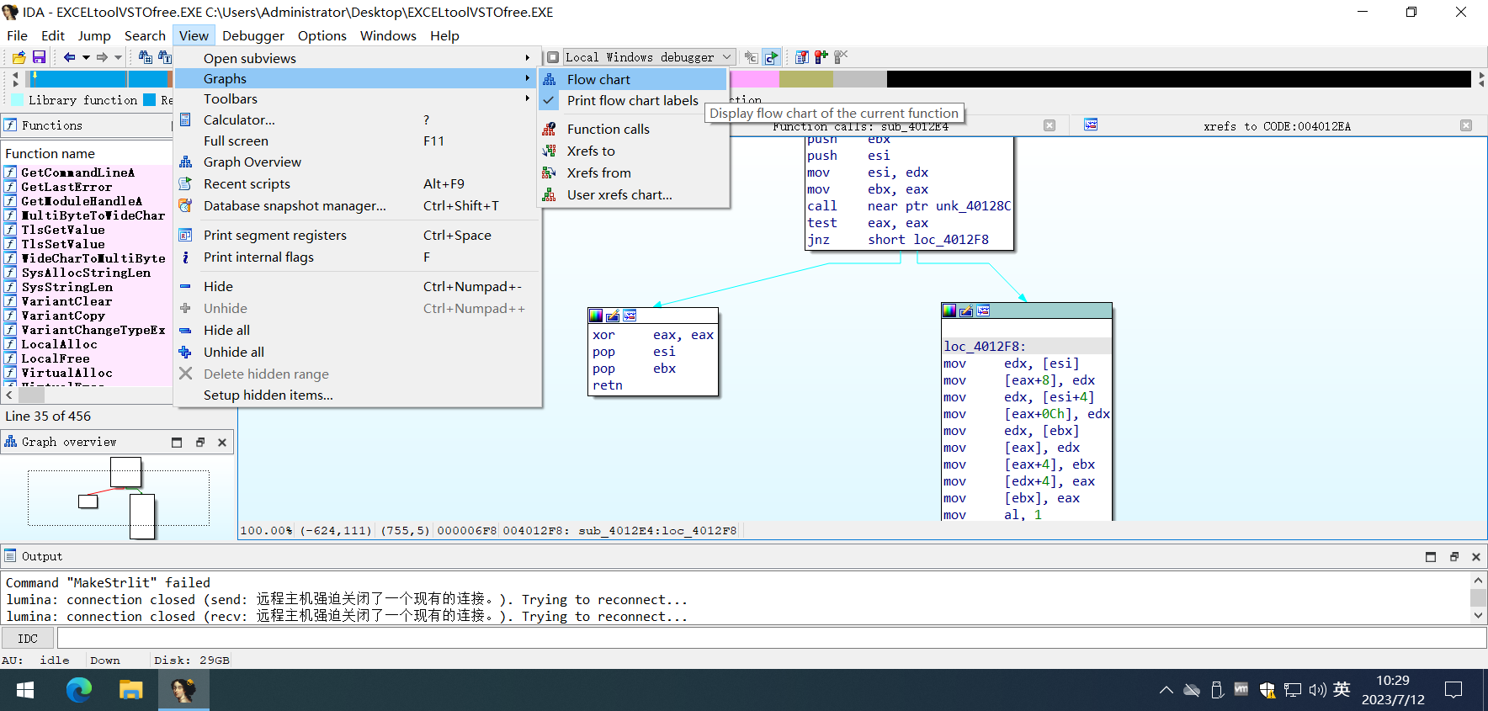Screen dimensions: 1488x711
Task: Click edit icon on loc_4012F8 node
Action: [966, 310]
